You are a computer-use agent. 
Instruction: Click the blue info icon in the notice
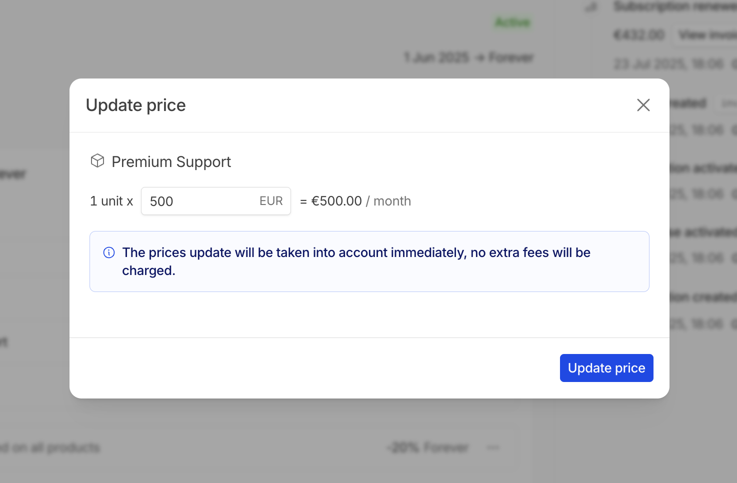[x=109, y=252]
